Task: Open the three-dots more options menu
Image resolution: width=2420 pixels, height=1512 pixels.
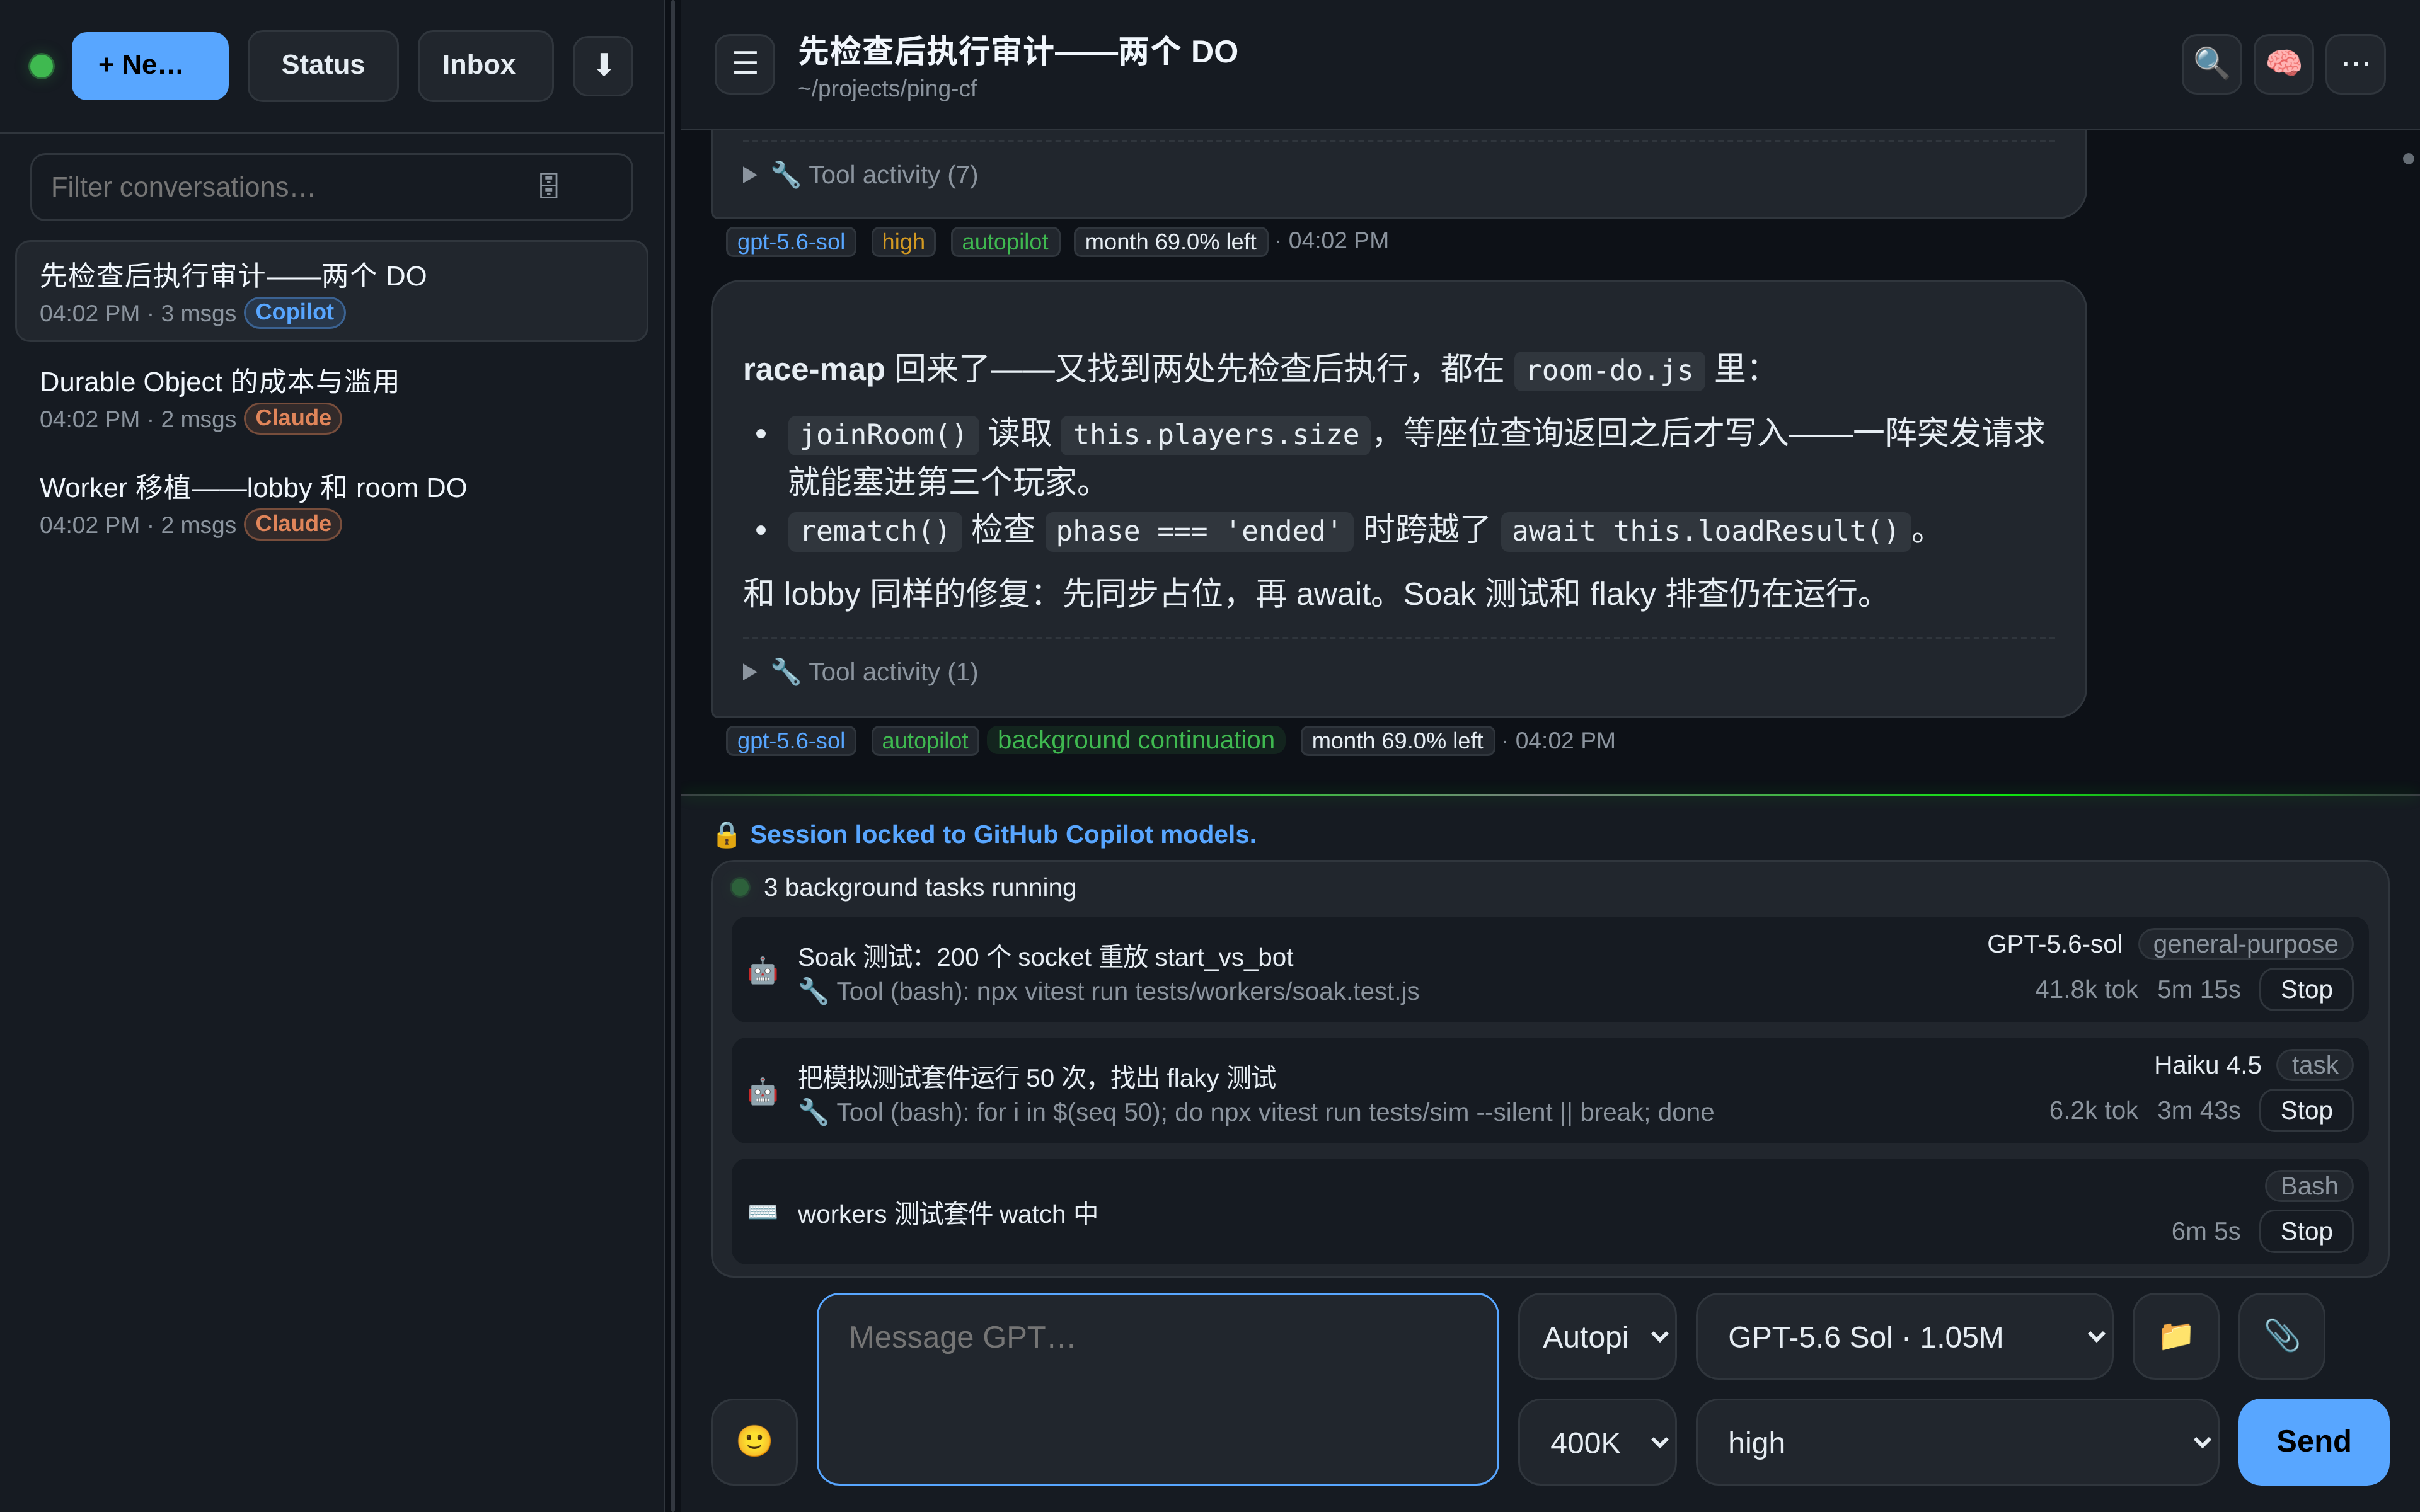Action: point(2355,64)
